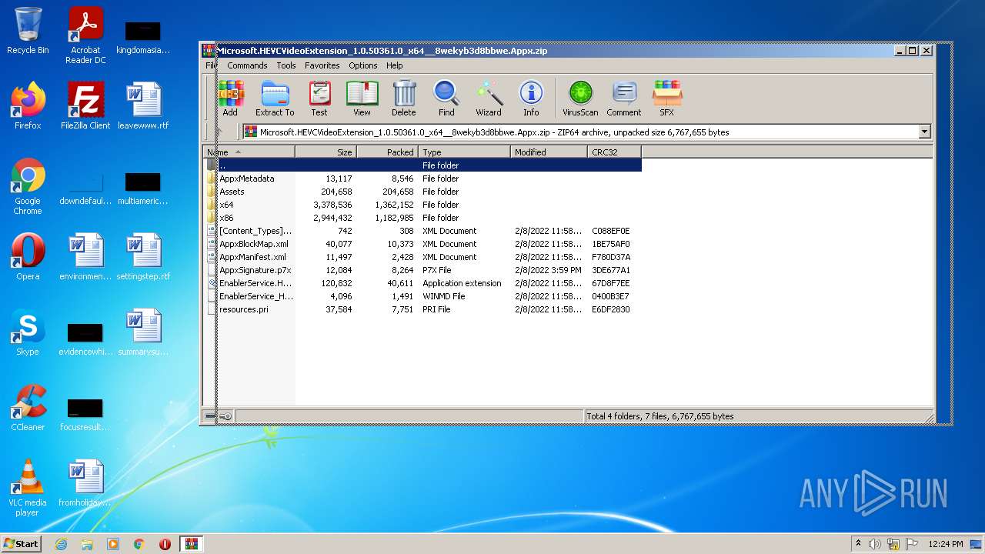Open Windows Explorer from taskbar
This screenshot has height=554, width=985.
pos(87,544)
